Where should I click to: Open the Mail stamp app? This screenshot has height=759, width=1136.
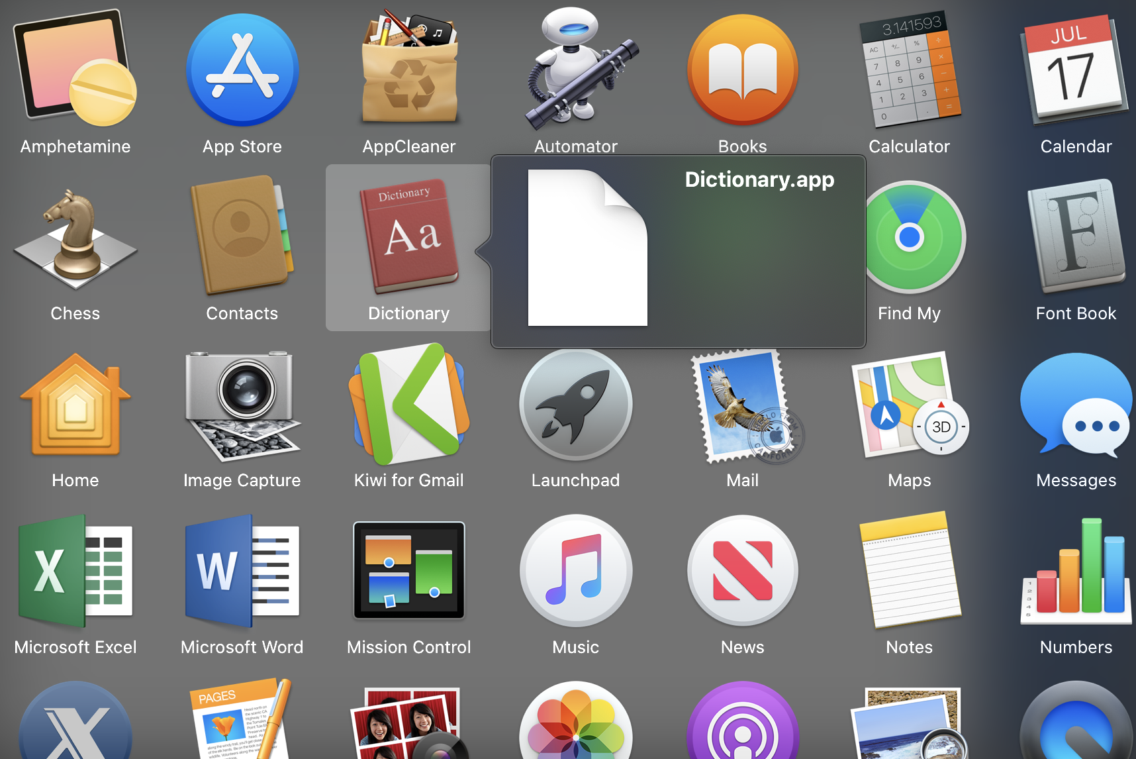pos(747,406)
